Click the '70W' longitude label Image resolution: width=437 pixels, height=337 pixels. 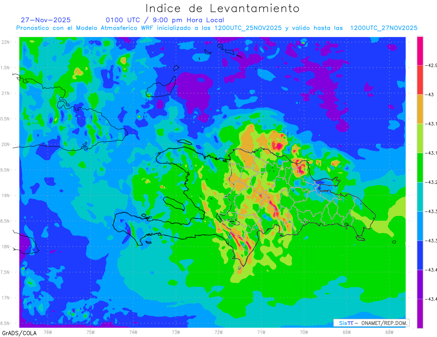point(304,332)
